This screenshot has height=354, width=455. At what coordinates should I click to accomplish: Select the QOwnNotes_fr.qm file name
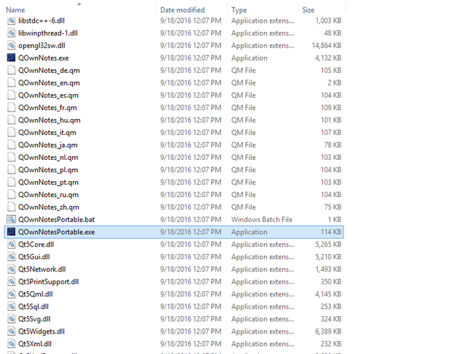point(48,108)
